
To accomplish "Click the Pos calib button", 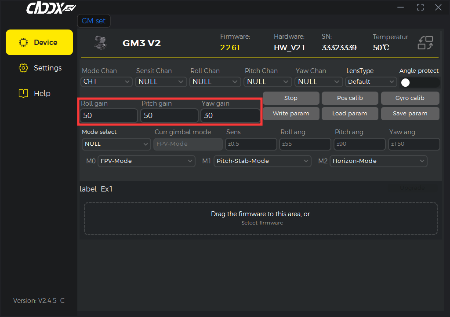I will point(350,98).
